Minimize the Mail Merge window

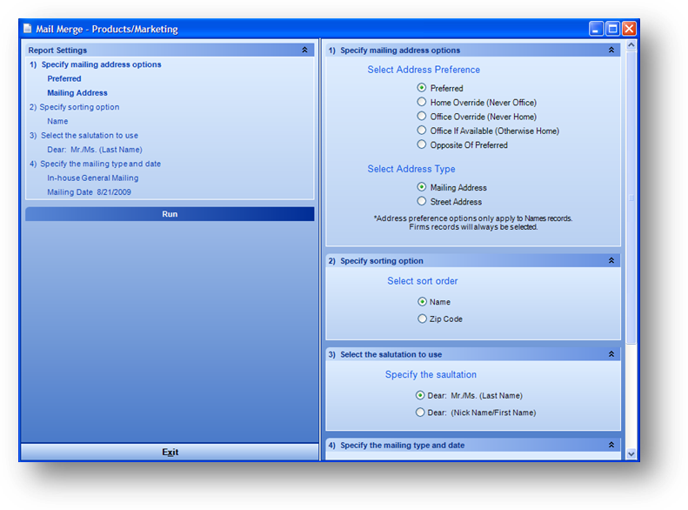coord(596,29)
